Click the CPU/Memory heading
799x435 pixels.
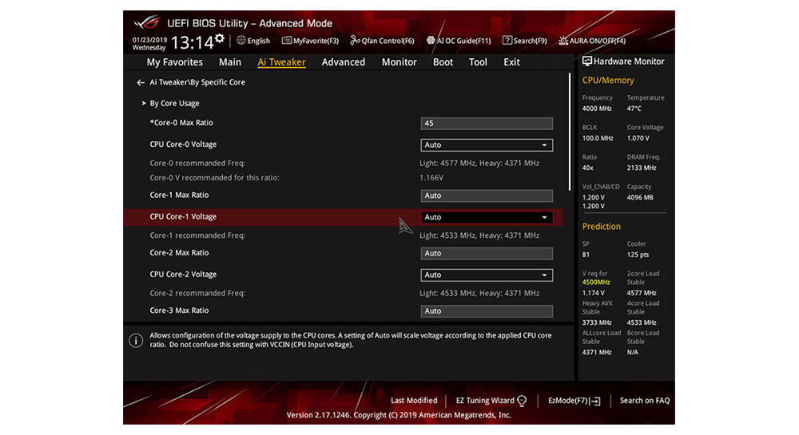tap(608, 81)
